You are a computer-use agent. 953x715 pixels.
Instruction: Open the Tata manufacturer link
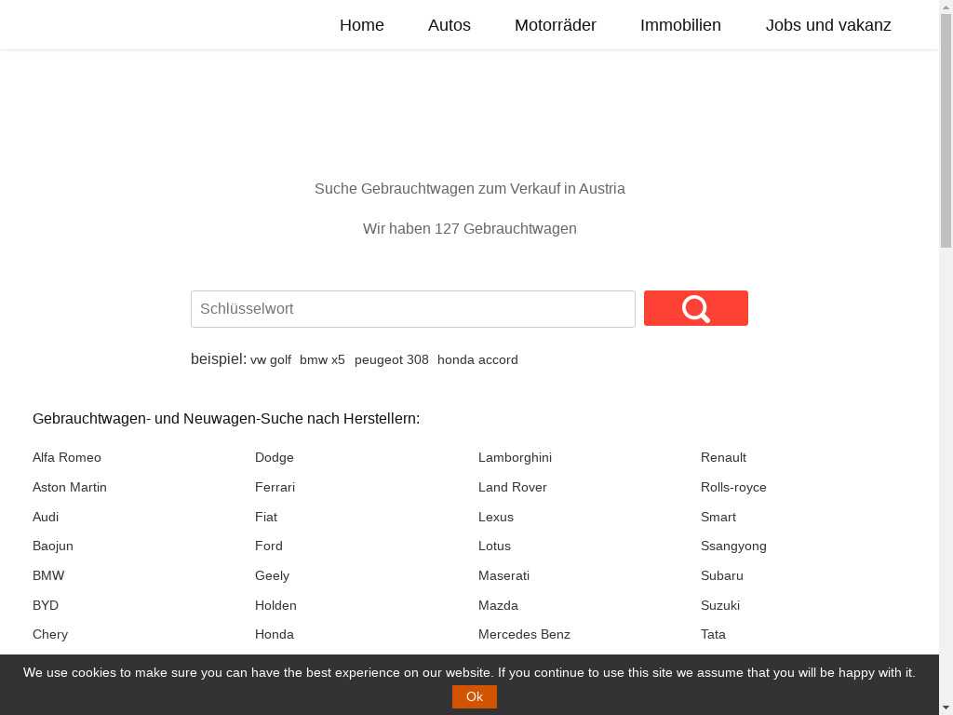tap(713, 634)
